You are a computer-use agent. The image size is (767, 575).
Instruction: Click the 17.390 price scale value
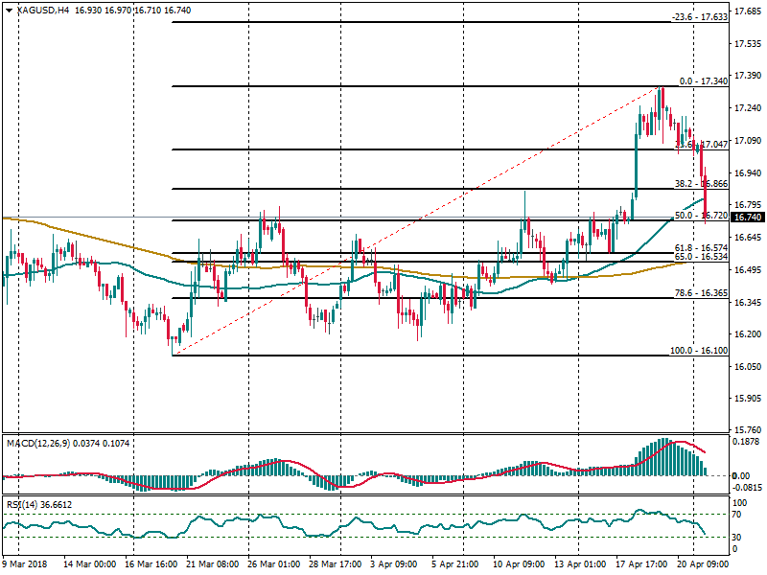click(x=746, y=76)
